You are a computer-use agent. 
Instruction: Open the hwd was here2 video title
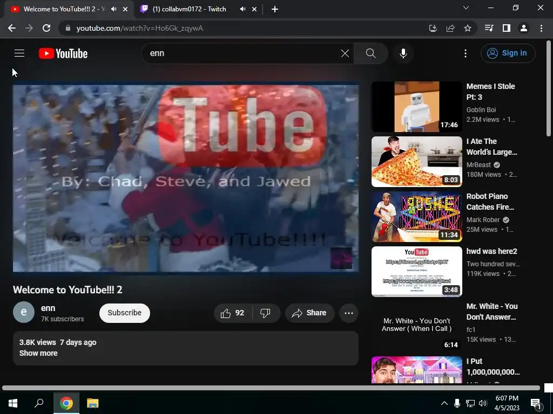click(x=491, y=251)
